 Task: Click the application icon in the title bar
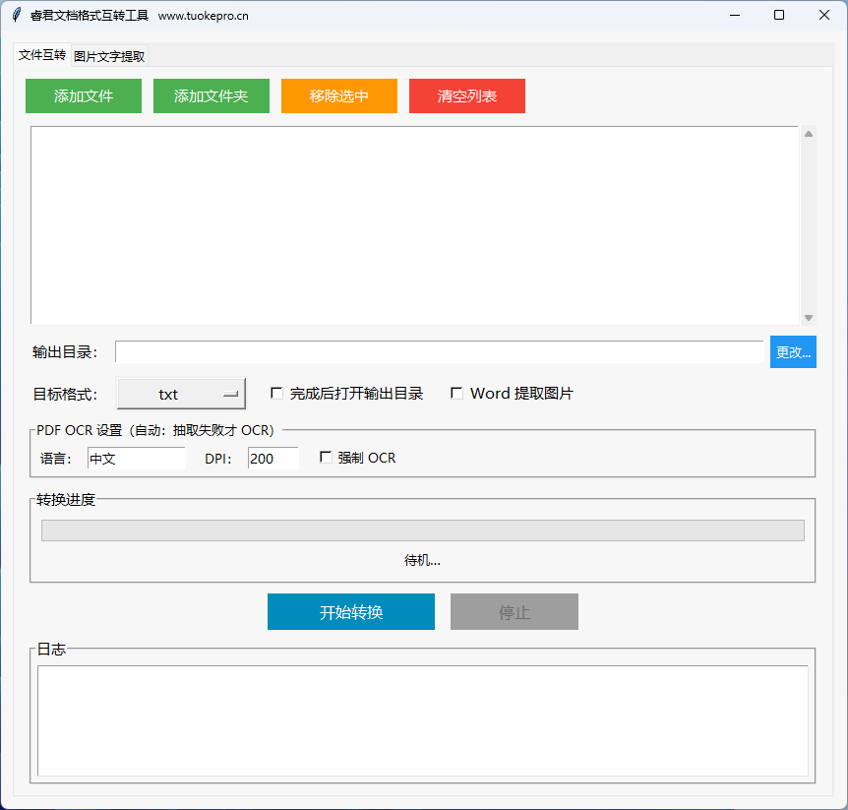point(14,15)
